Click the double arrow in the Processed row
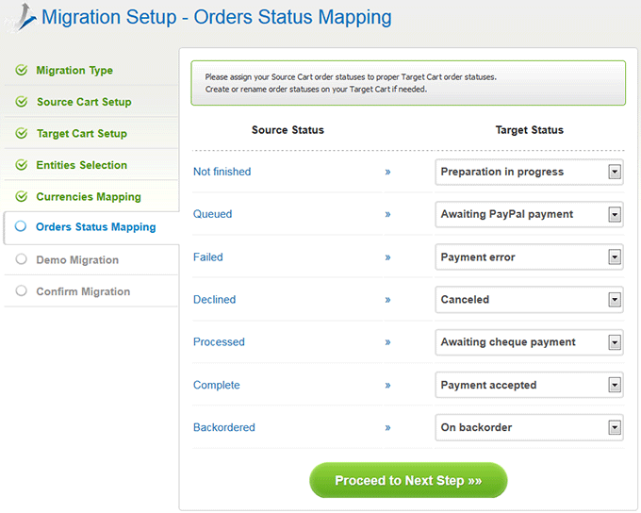The width and height of the screenshot is (641, 513). (x=387, y=342)
